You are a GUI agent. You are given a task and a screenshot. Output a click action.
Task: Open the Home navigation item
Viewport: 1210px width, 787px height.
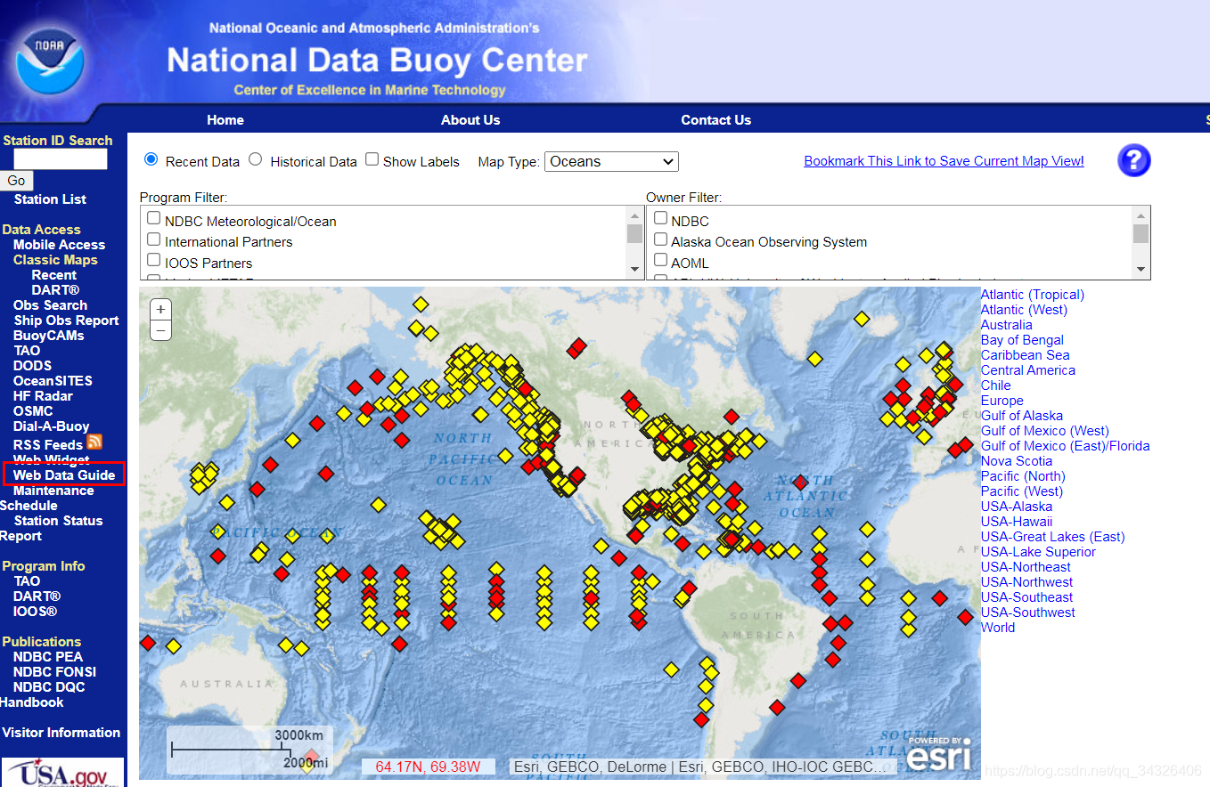[225, 120]
